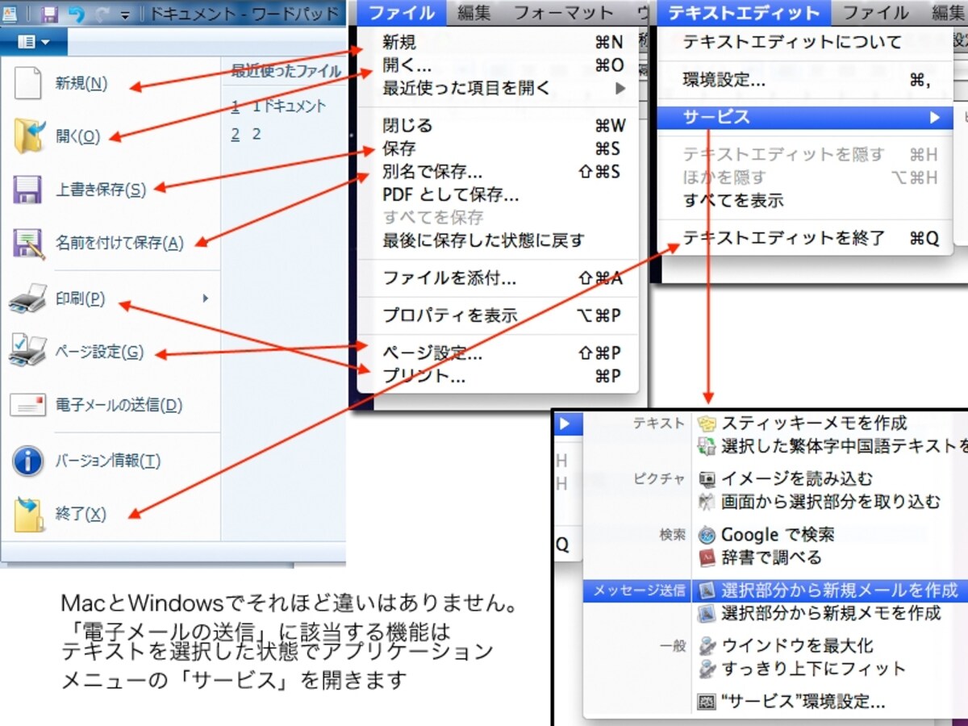Screen dimensions: 968x726
Task: Open the テキストエディット application menu
Action: point(743,12)
